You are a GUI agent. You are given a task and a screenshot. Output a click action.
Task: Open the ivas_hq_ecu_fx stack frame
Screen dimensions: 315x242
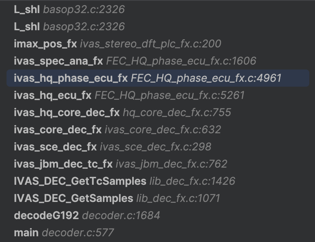coord(53,95)
